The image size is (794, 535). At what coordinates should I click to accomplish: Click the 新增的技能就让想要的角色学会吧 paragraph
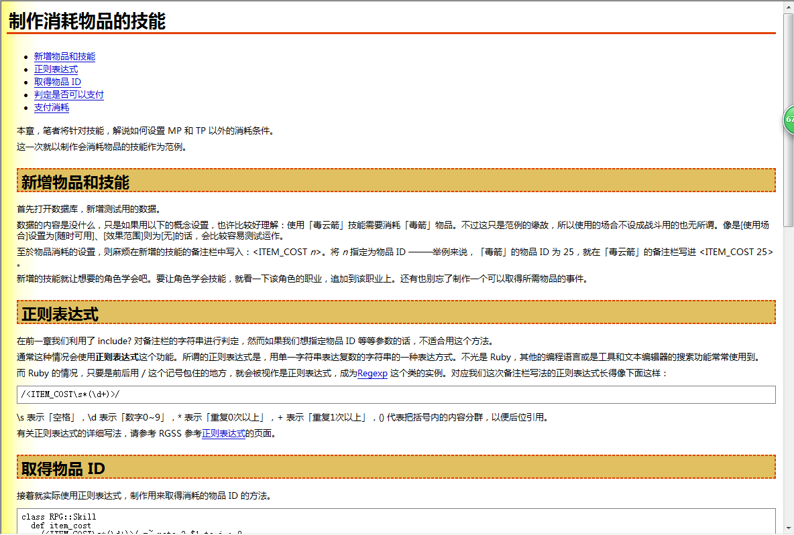coord(302,279)
